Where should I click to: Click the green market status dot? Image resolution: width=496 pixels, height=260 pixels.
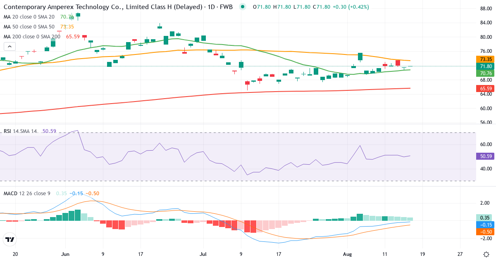(x=243, y=7)
